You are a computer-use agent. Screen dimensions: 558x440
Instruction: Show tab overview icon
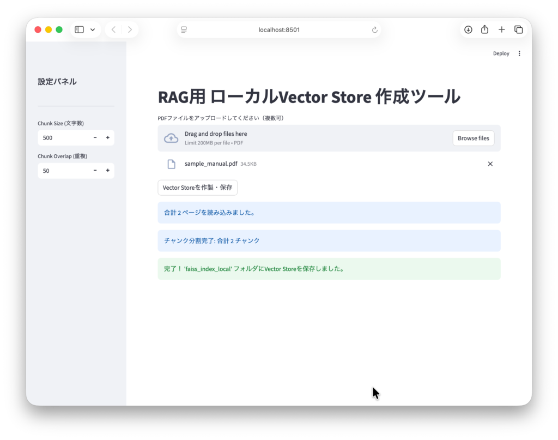point(518,29)
